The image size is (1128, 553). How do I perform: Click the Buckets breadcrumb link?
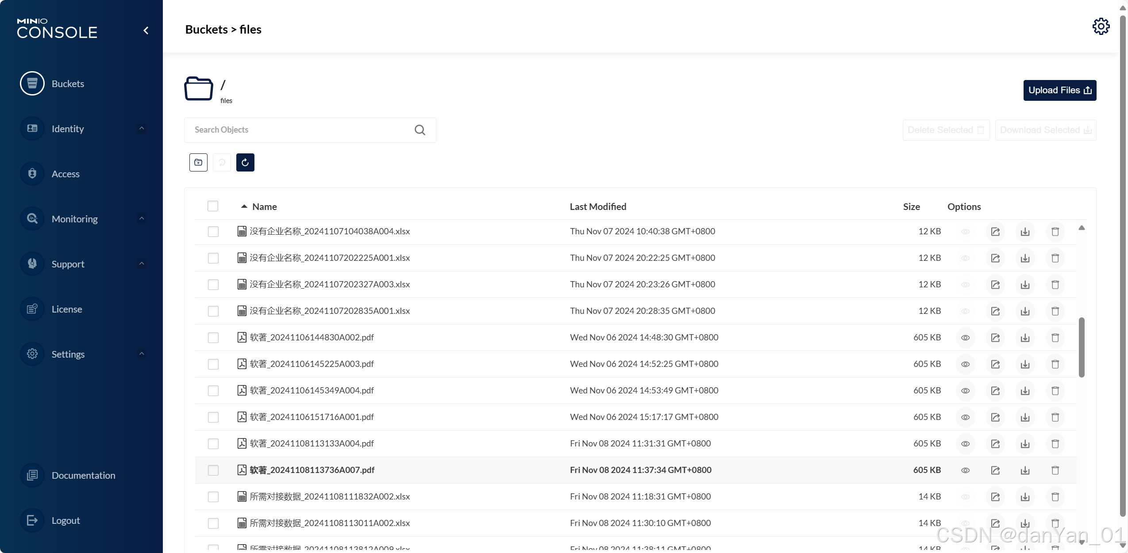(x=206, y=30)
